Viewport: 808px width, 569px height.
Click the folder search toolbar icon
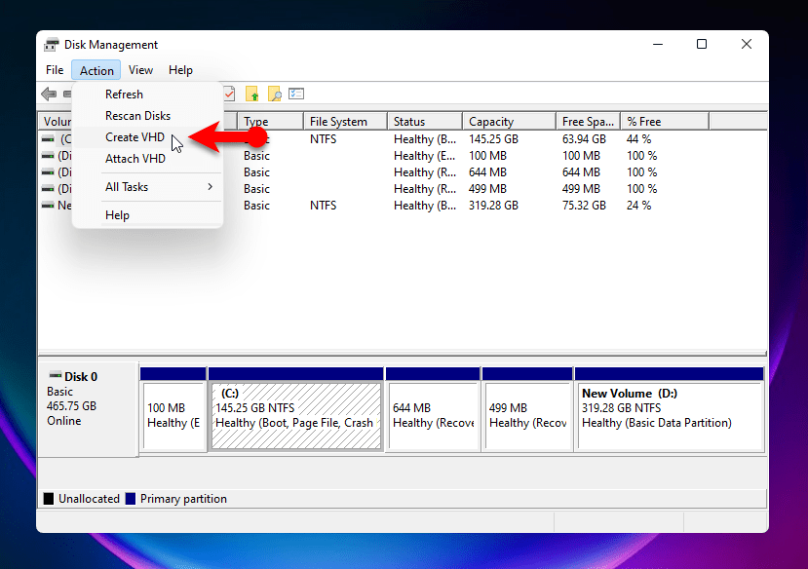(273, 94)
